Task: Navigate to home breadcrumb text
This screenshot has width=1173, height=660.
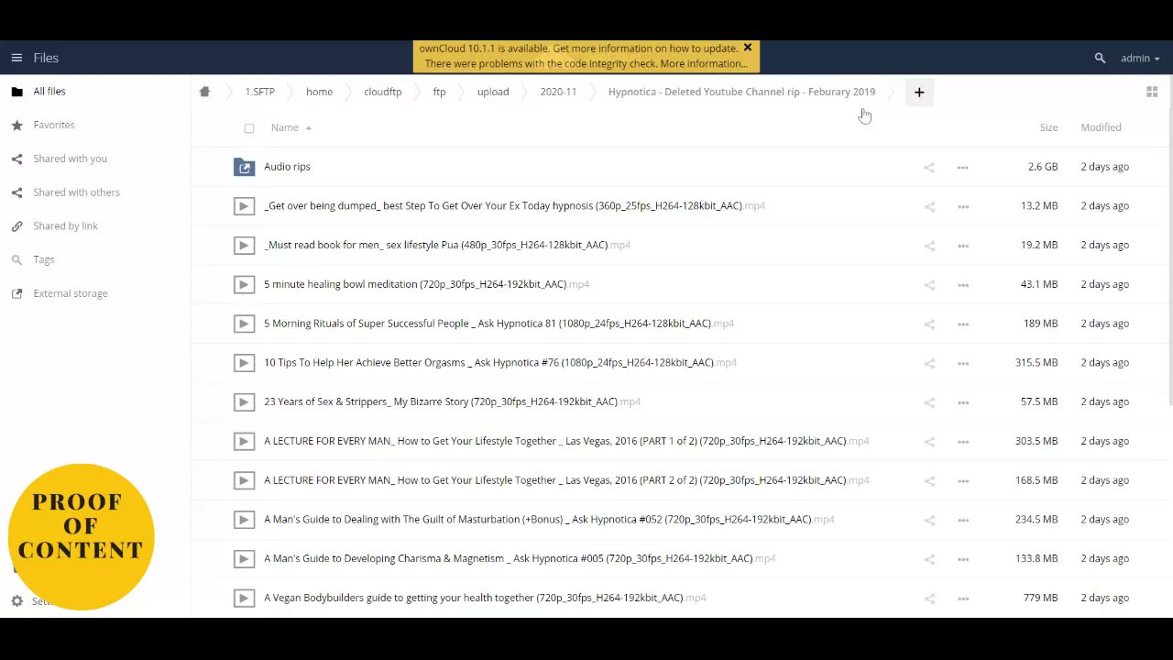Action: coord(319,92)
